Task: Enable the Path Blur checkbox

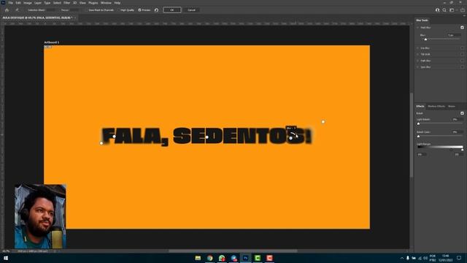Action: [x=462, y=61]
